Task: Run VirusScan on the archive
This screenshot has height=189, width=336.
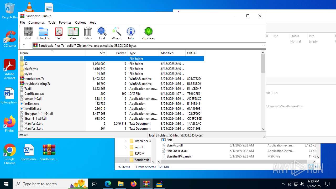Action: click(148, 33)
